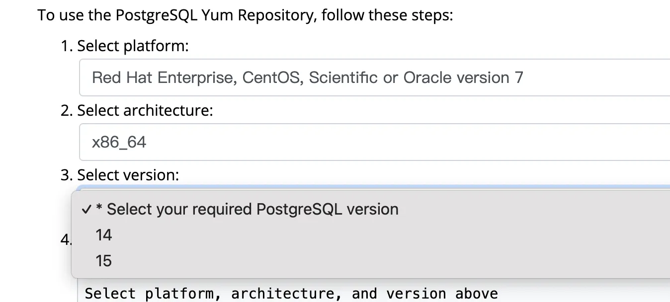The height and width of the screenshot is (302, 670).
Task: Click the '2. Select architecture:' label
Action: [x=137, y=110]
